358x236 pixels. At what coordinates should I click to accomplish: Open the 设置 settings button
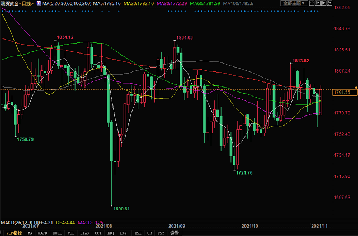click(x=175, y=233)
